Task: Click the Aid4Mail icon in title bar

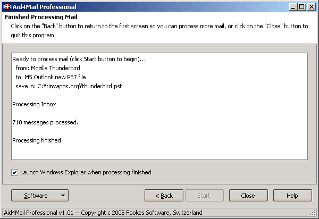Action: pyautogui.click(x=7, y=7)
